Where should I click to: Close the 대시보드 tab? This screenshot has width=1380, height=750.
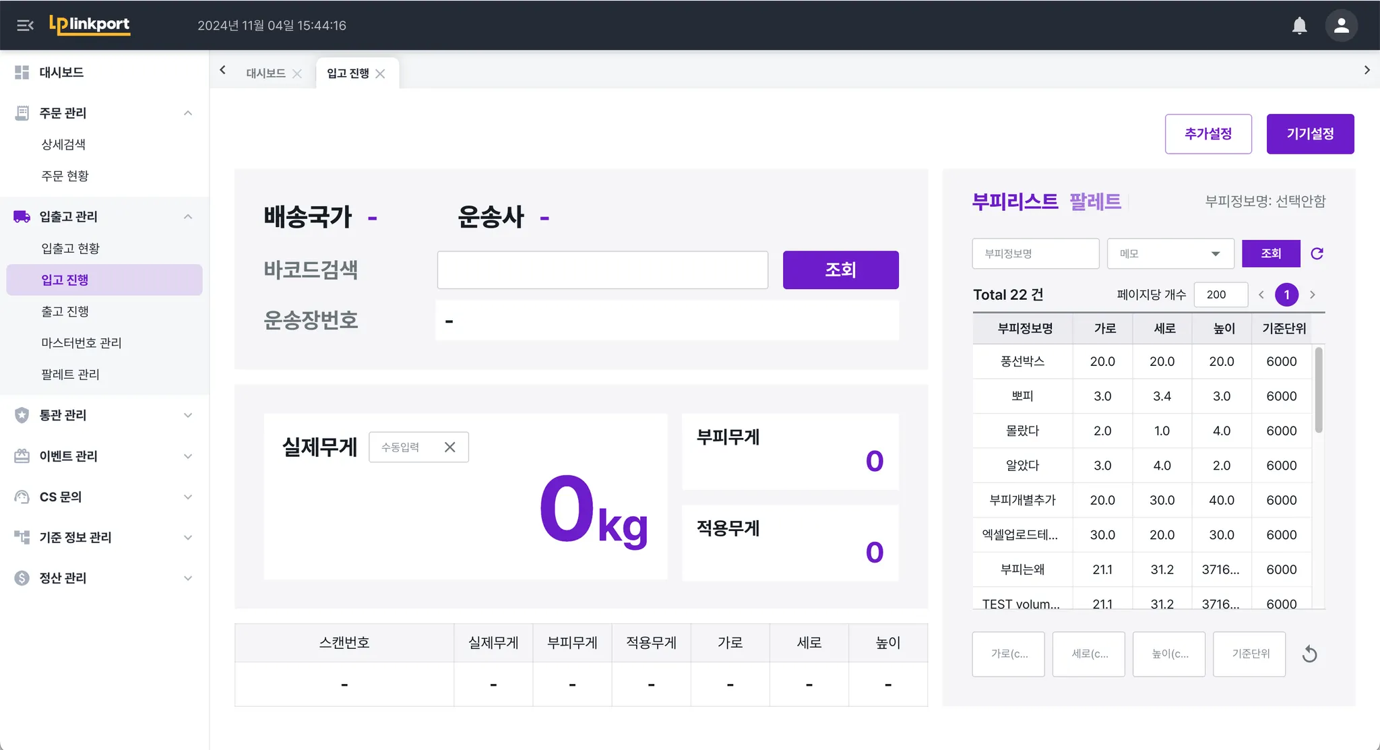pyautogui.click(x=297, y=73)
